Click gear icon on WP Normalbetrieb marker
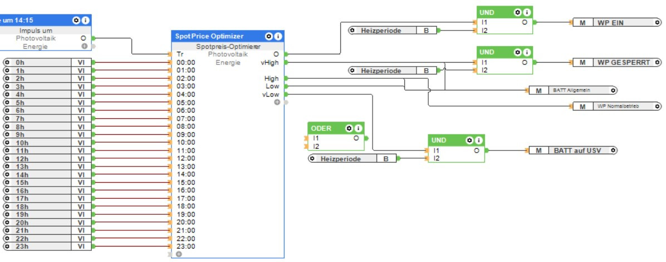The width and height of the screenshot is (666, 262). coord(657,106)
